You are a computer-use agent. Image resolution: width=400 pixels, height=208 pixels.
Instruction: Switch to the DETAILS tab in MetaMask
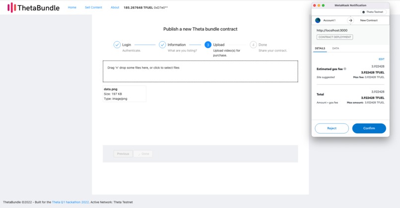(x=320, y=48)
